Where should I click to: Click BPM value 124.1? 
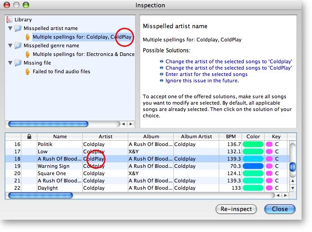pyautogui.click(x=234, y=173)
